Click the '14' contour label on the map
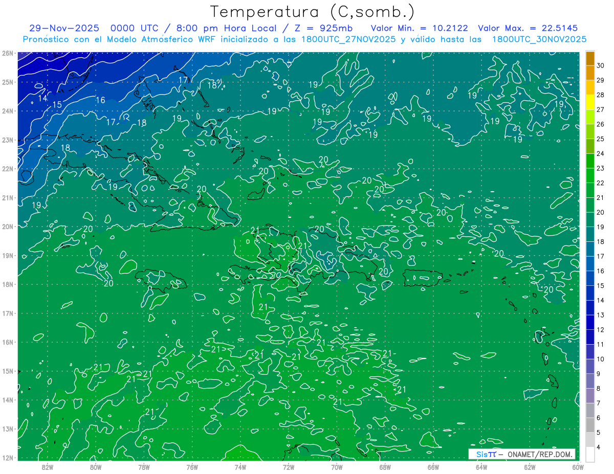Screen dimensions: 614x474 [43, 98]
